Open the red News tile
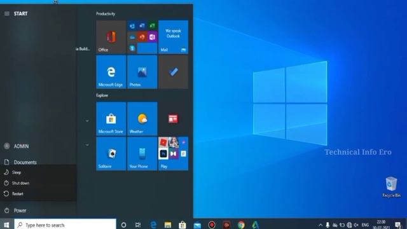 173,119
